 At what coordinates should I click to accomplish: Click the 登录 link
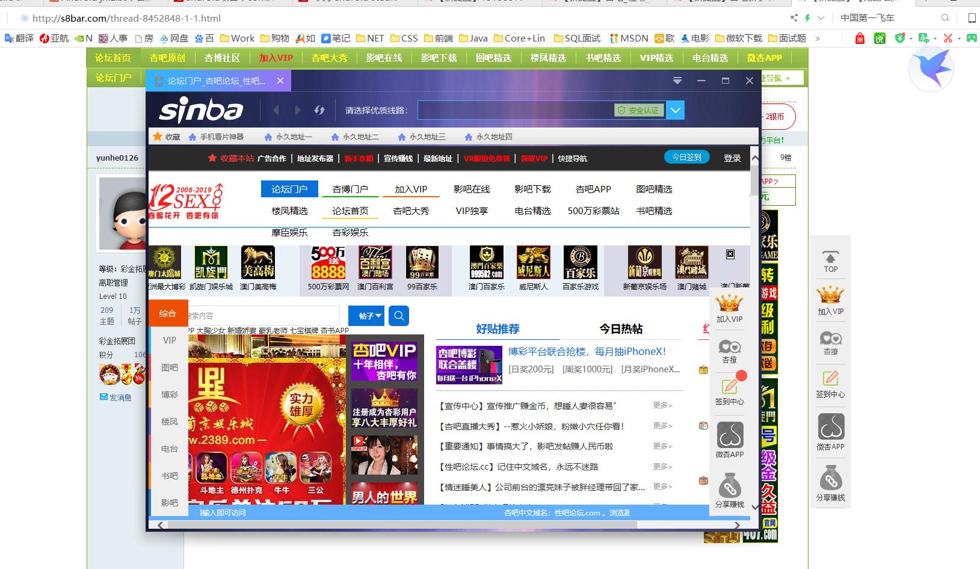(x=732, y=158)
